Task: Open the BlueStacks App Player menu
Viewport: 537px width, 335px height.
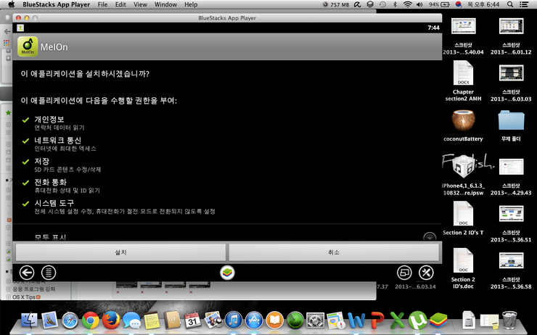Action: pyautogui.click(x=56, y=4)
